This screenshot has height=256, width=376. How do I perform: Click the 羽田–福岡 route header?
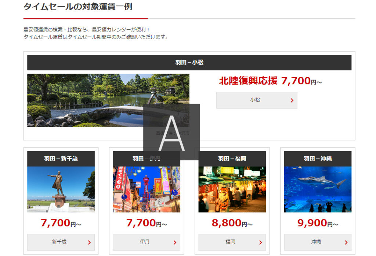pos(232,159)
